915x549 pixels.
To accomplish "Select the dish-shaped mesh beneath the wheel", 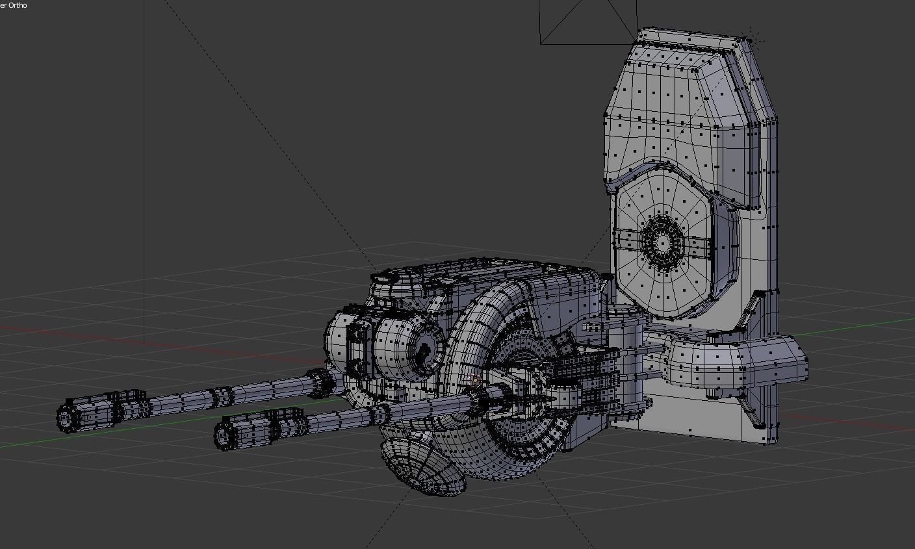I will pyautogui.click(x=423, y=466).
